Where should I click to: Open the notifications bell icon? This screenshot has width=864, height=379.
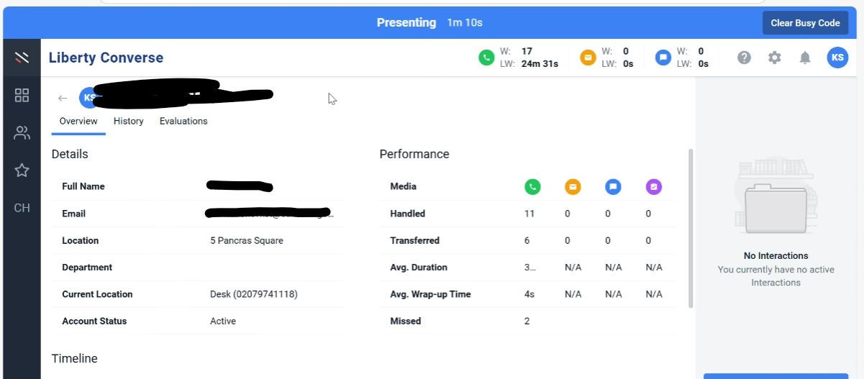805,58
